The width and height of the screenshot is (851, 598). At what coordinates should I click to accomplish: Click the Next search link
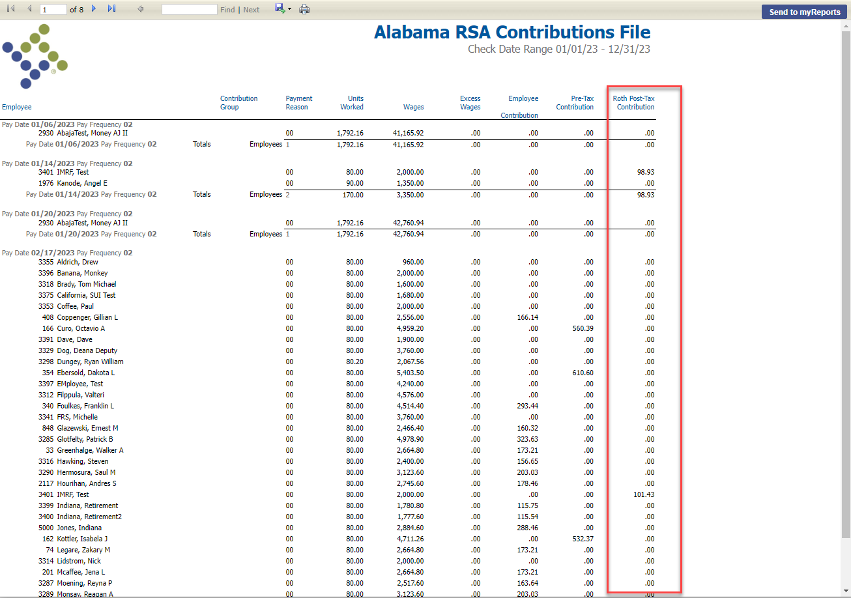point(252,10)
